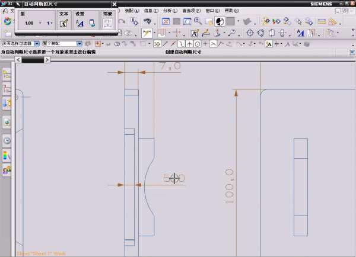Toggle arc center snap
The width and height of the screenshot is (356, 257).
198,44
